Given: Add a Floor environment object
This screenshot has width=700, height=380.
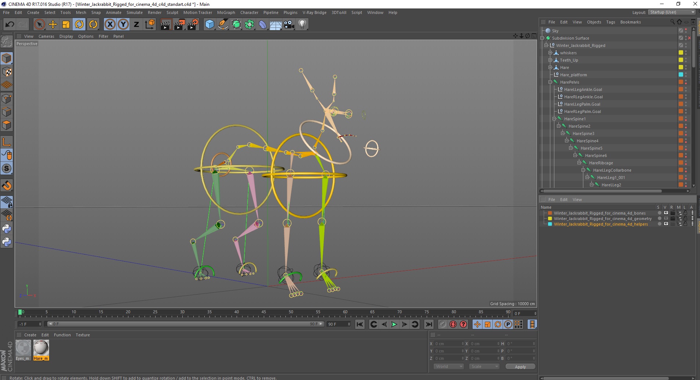Looking at the screenshot, I should (276, 25).
